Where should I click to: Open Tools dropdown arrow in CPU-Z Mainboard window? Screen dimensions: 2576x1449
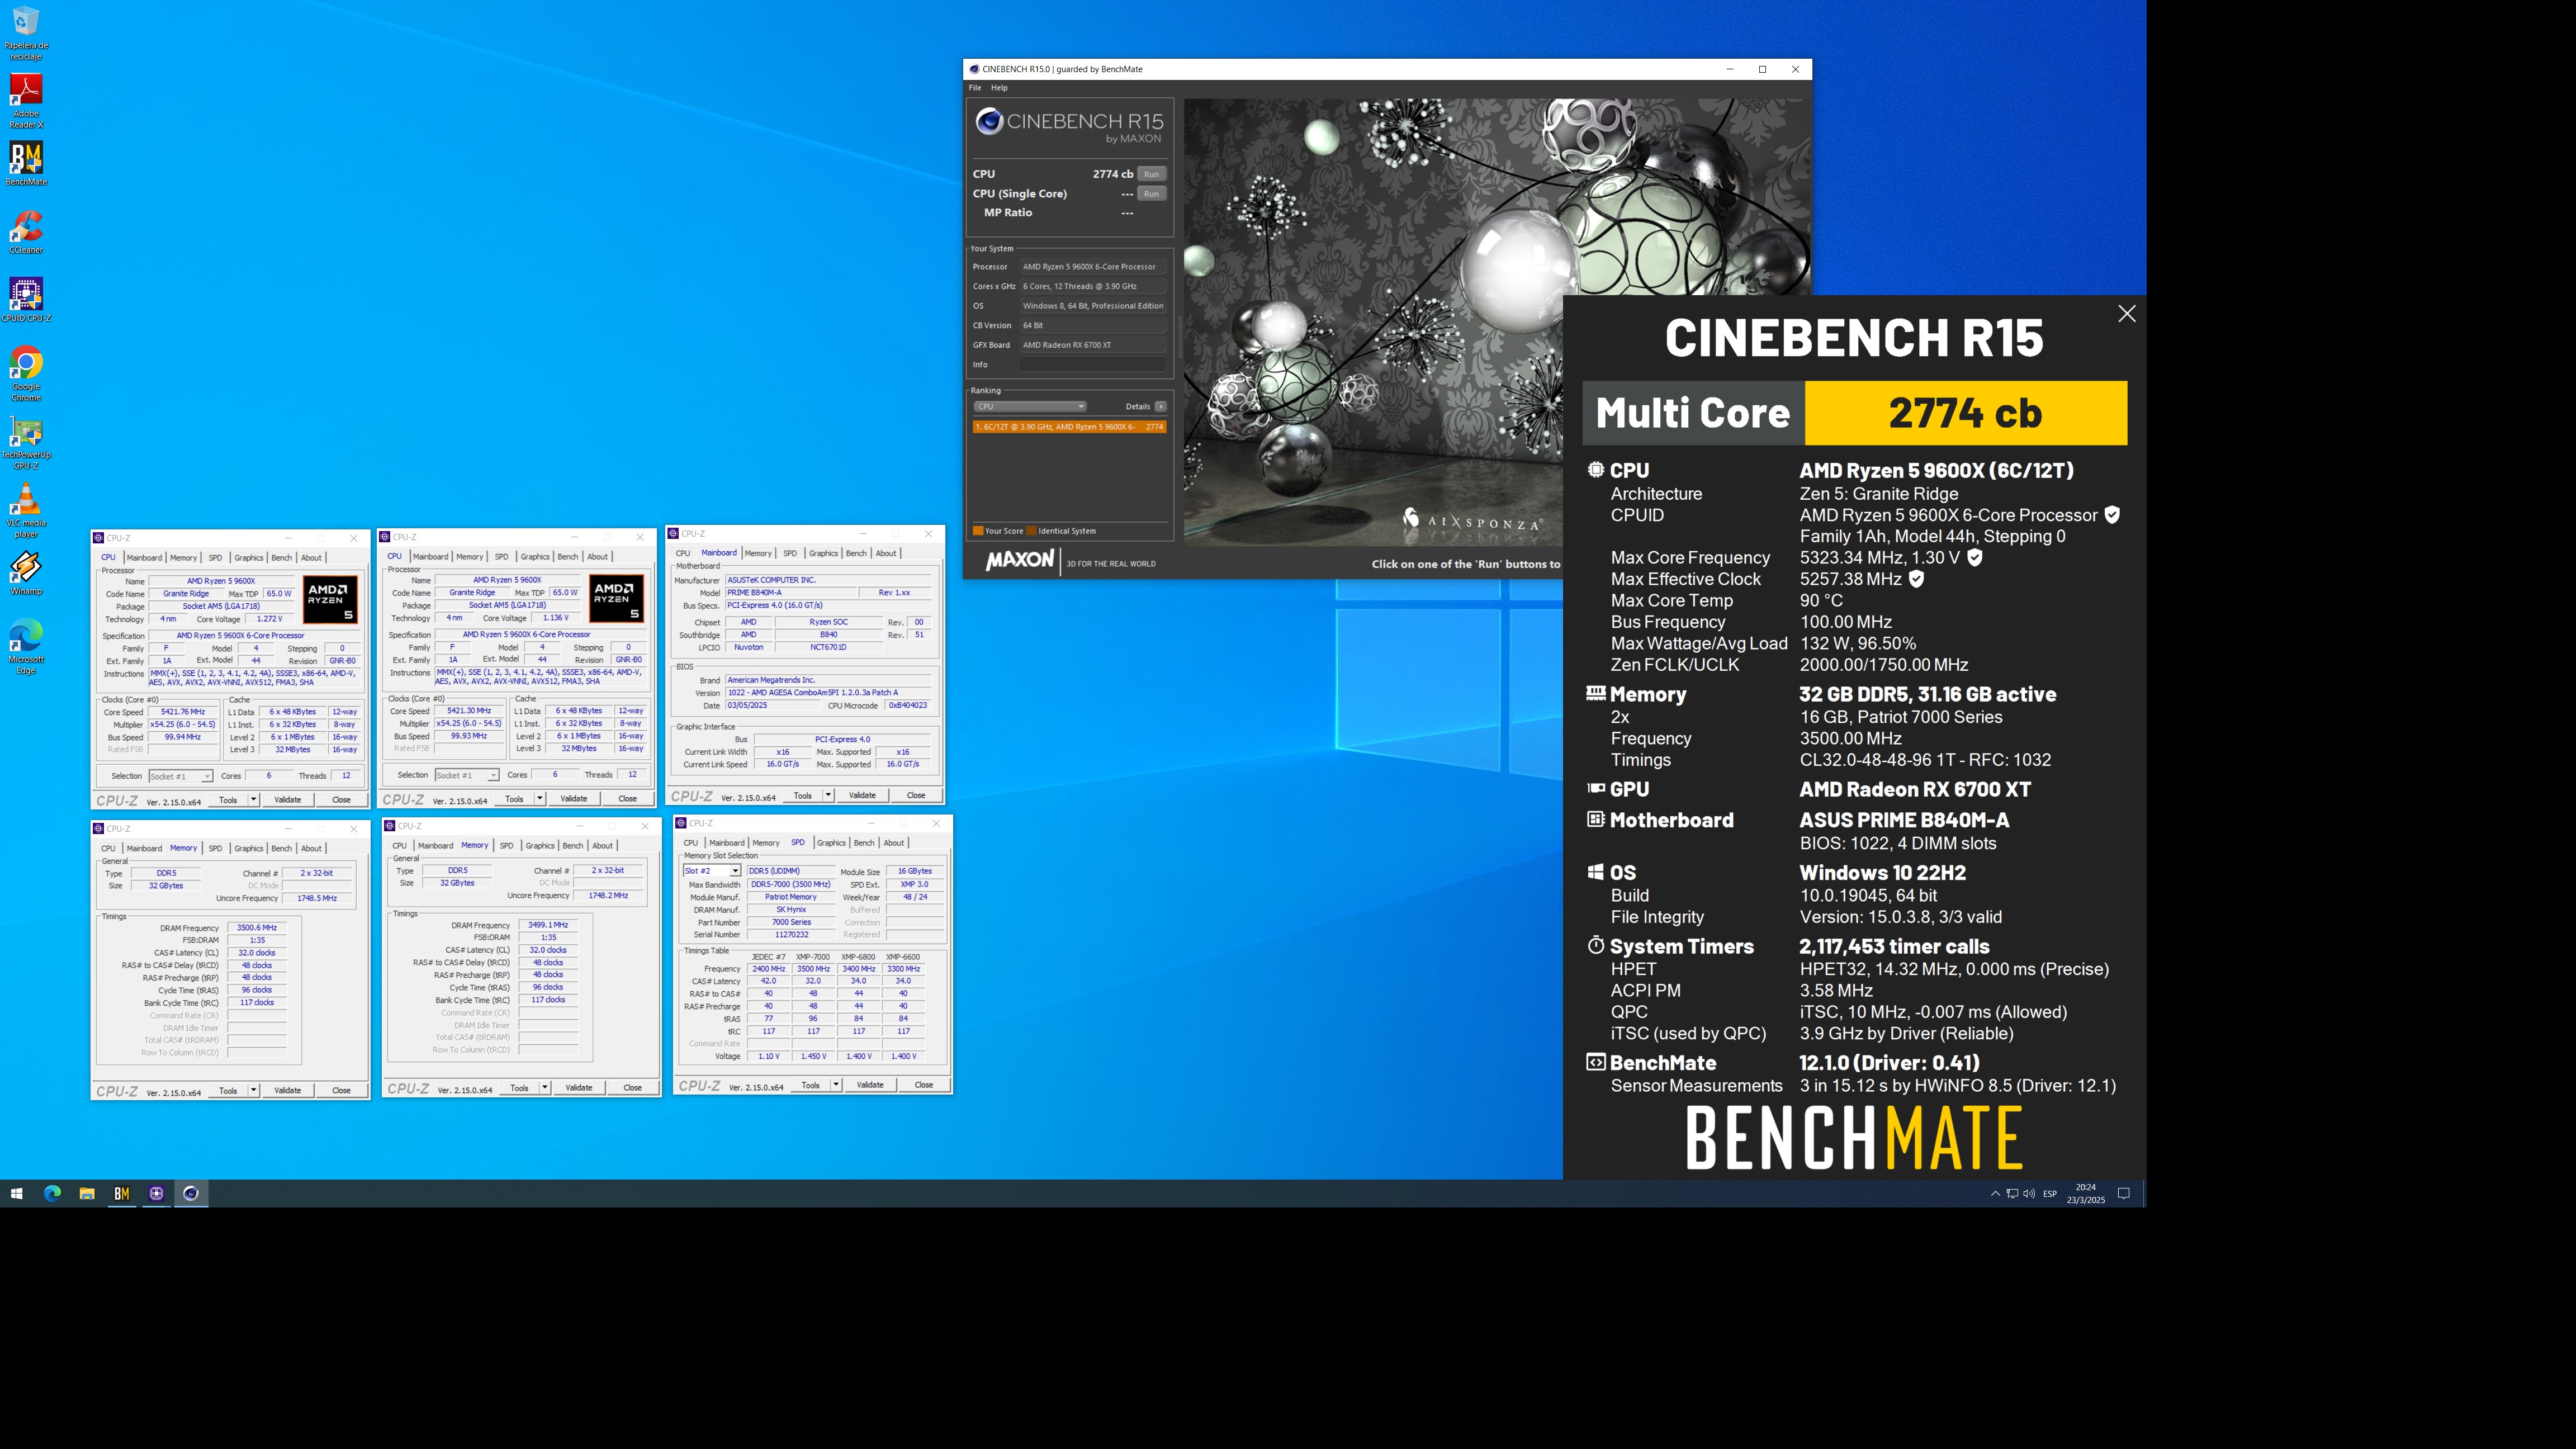coord(828,795)
